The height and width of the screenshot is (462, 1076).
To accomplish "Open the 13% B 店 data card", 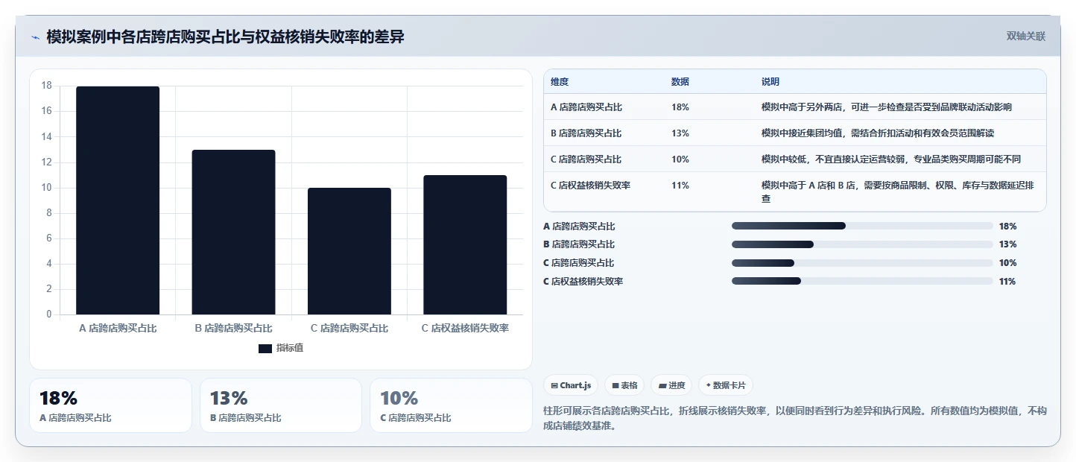I will (281, 405).
